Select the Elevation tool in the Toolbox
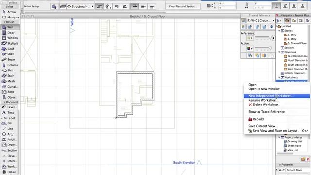The image size is (311, 175). [10, 156]
